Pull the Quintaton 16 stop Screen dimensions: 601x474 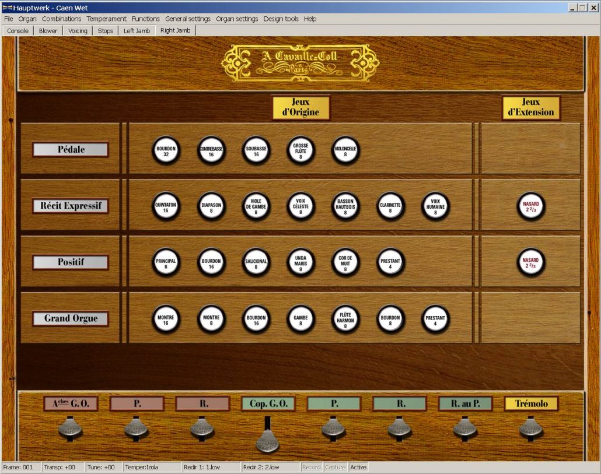(166, 207)
